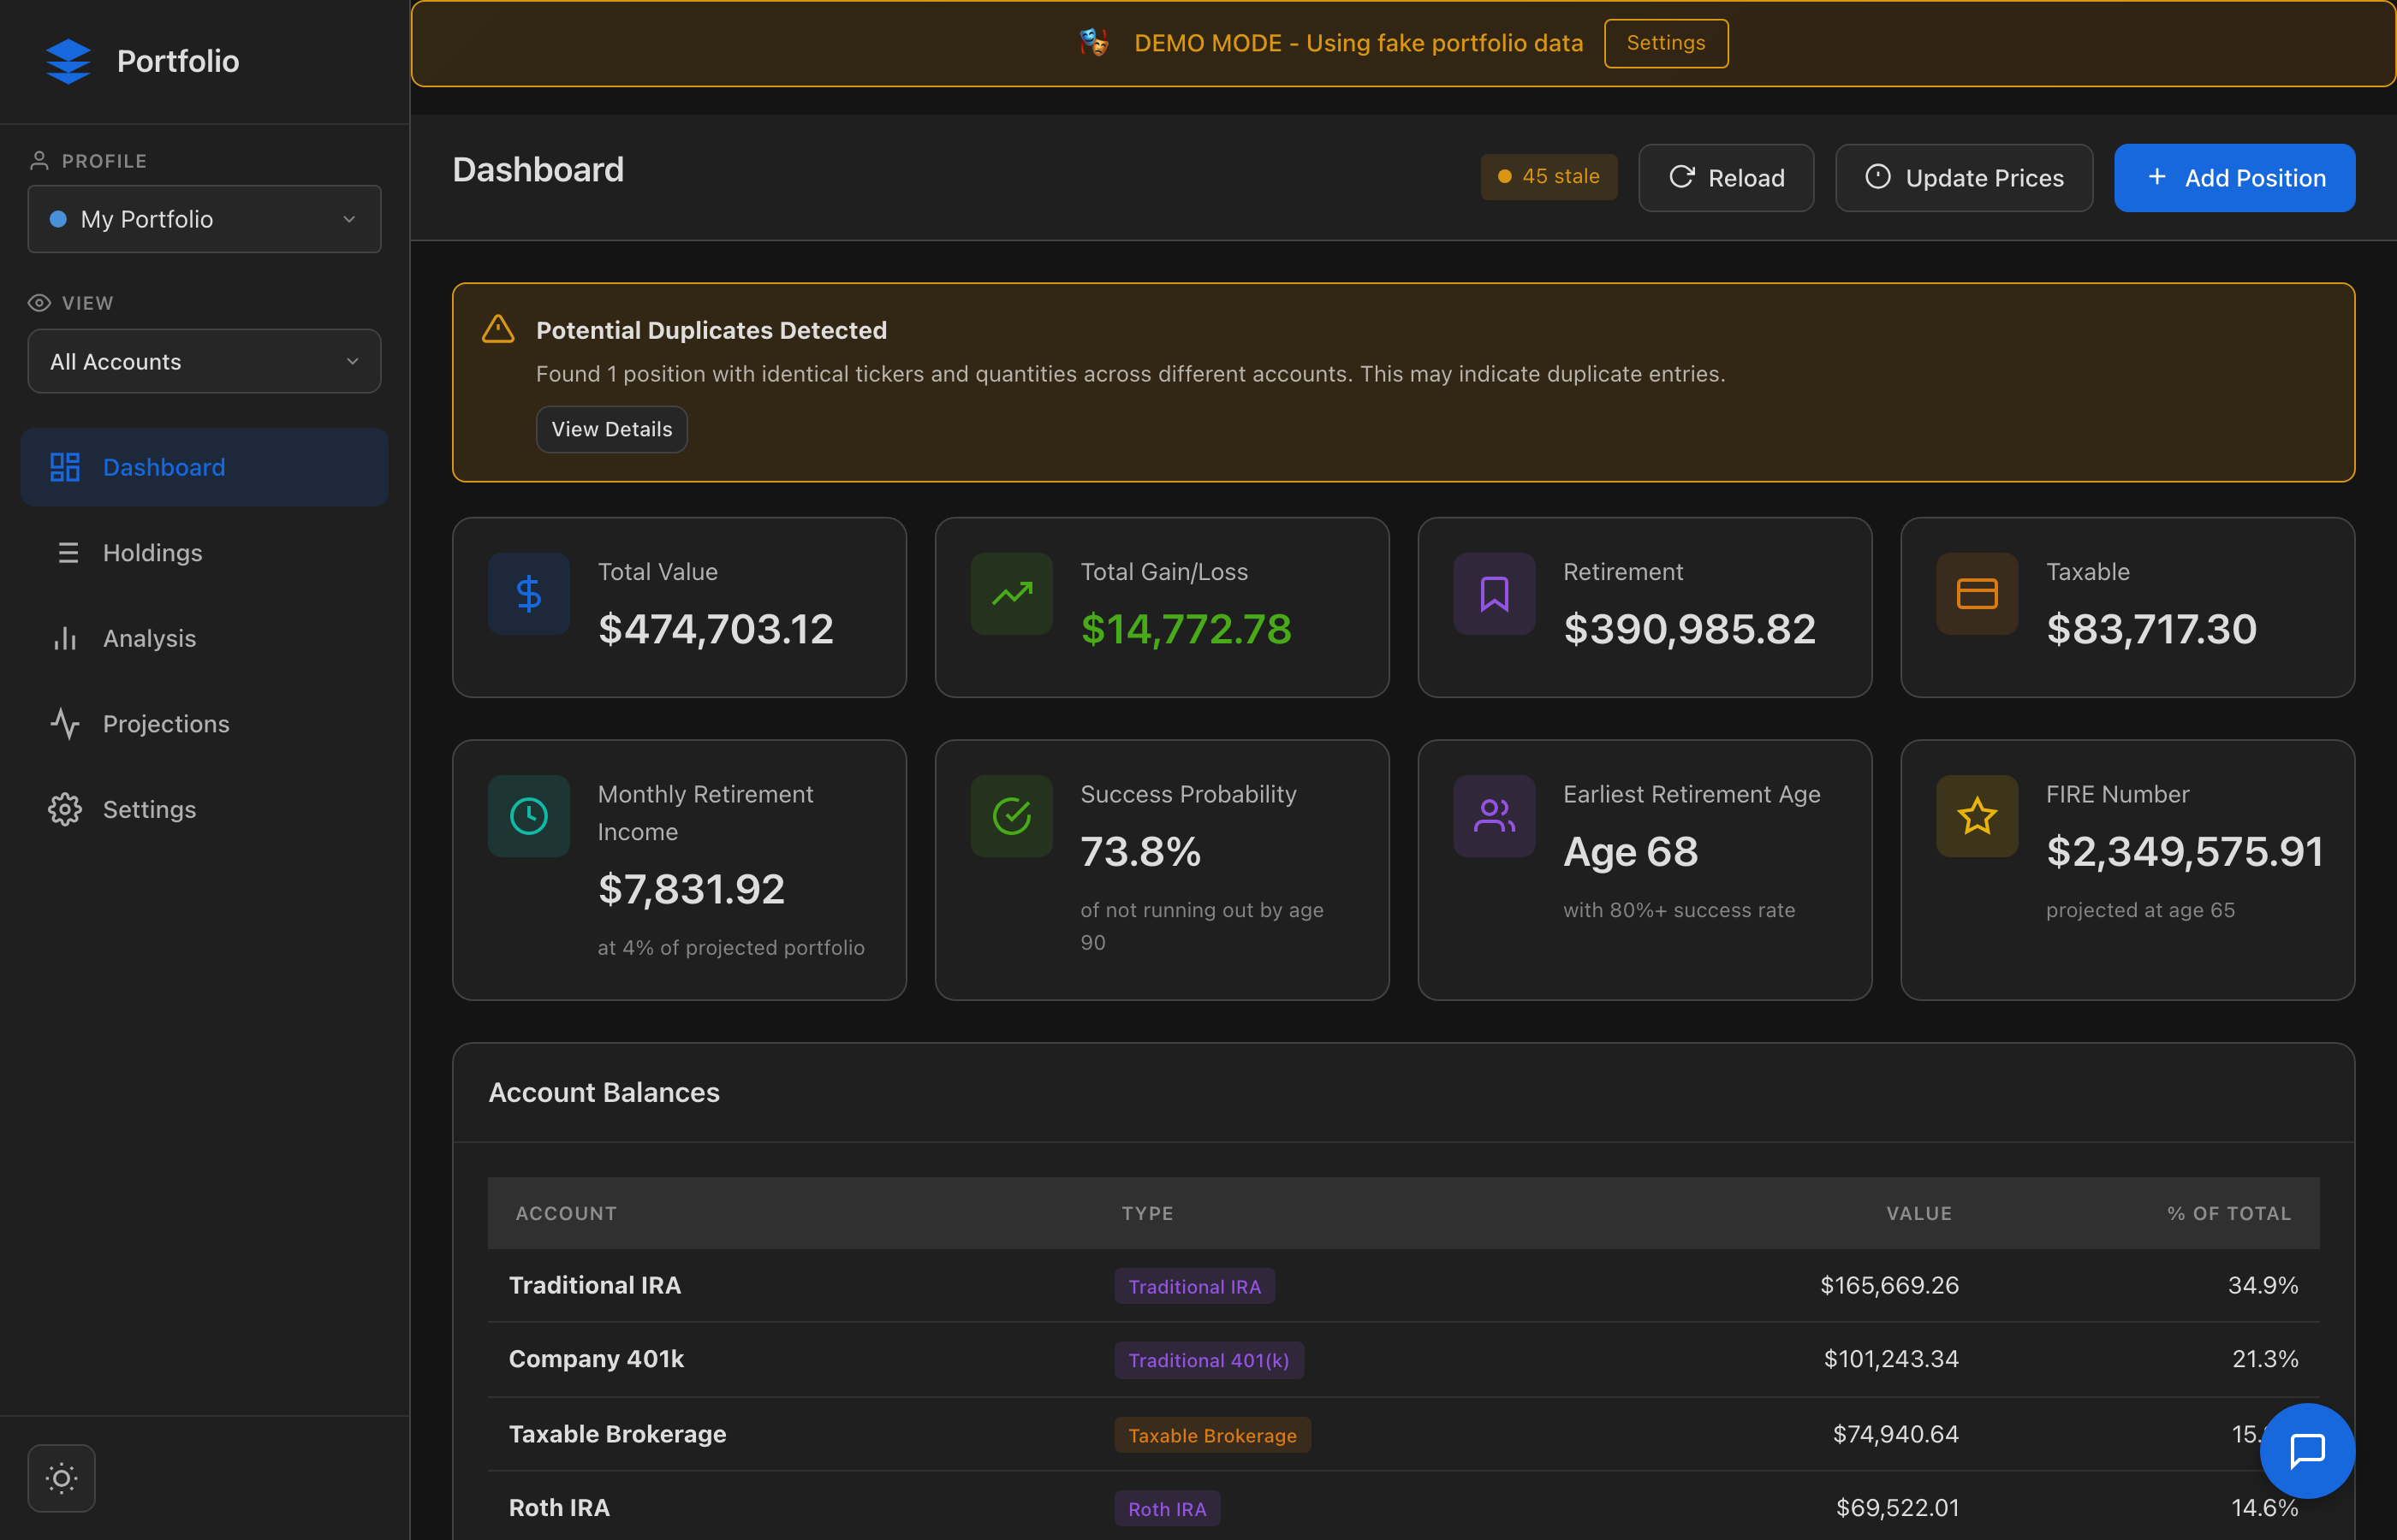Click the ACCOUNT column header
The width and height of the screenshot is (2397, 1540).
[566, 1213]
